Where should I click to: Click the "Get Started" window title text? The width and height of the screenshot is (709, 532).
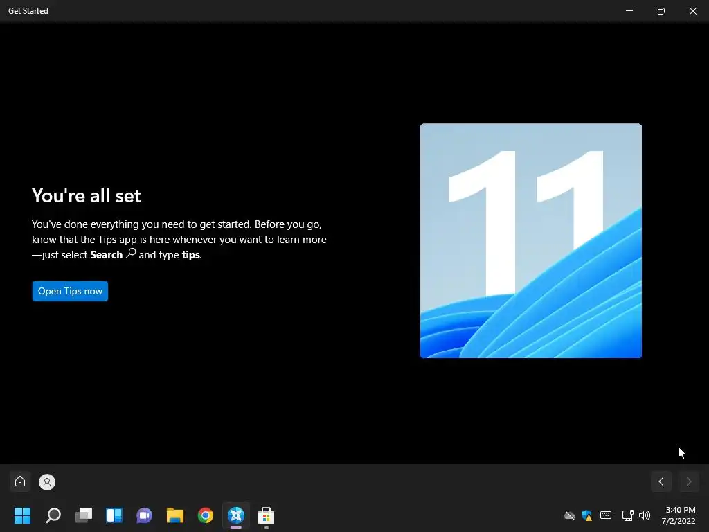[28, 11]
